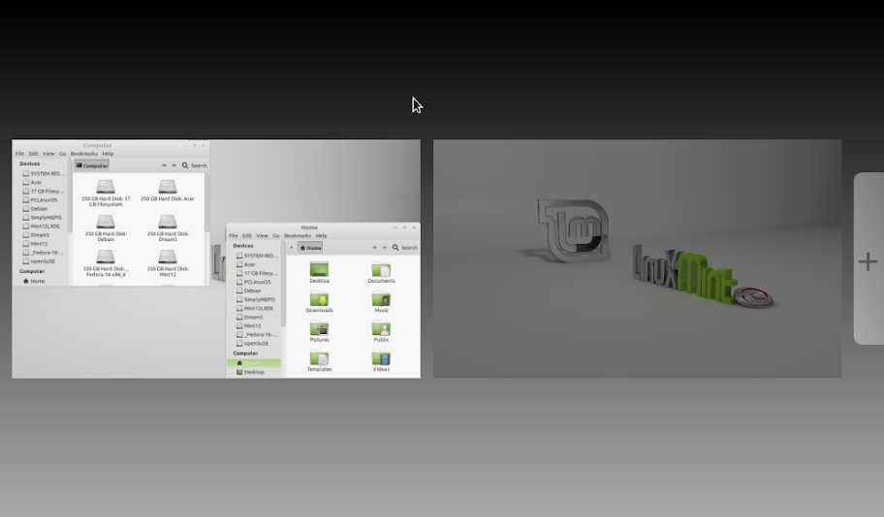
Task: Select the Hard Disk: Dream5 drive icon
Action: tap(168, 228)
